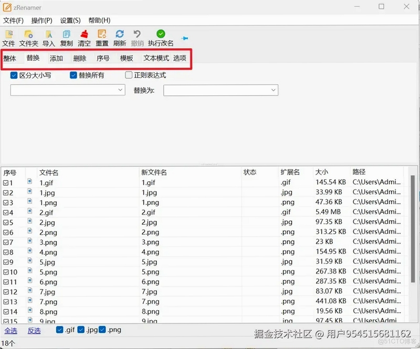420x349 pixels.
Task: Toggle the 替换所有 checkbox
Action: 73,75
